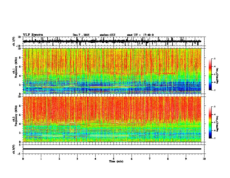Screen dimensions: 230x178
Task: Click the time axis end label "10"
Action: click(x=204, y=159)
